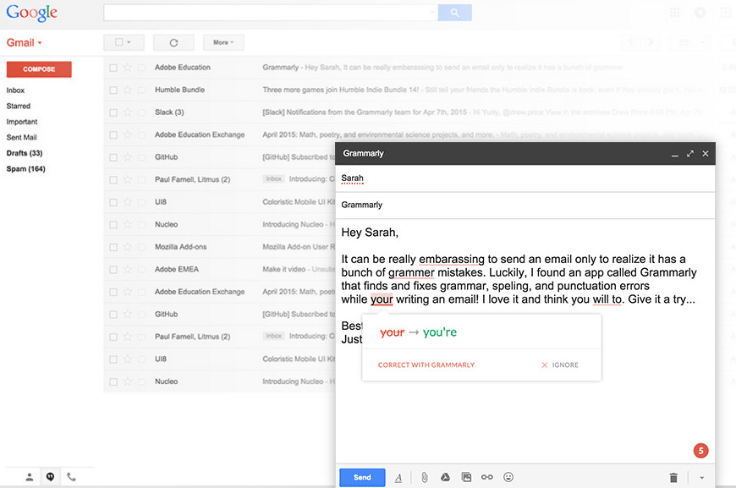The height and width of the screenshot is (488, 736).
Task: Click the attach files paperclip icon
Action: click(425, 478)
